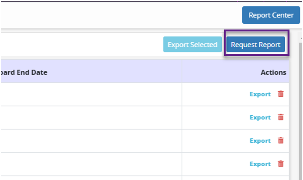Image resolution: width=303 pixels, height=180 pixels.
Task: Click fourth row's blank Board End Date cell
Action: point(90,164)
